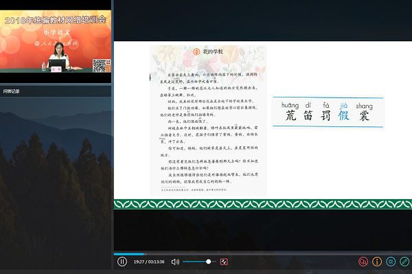Click the playback time 19:27 display

pos(139,262)
